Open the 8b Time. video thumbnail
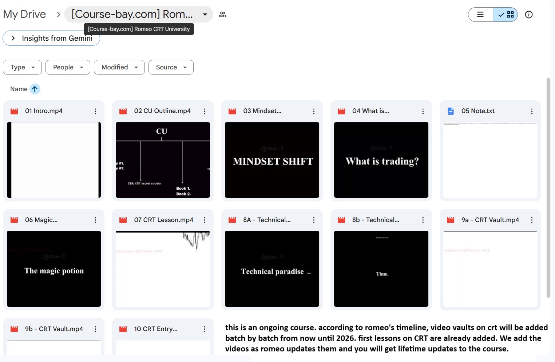 tap(381, 269)
